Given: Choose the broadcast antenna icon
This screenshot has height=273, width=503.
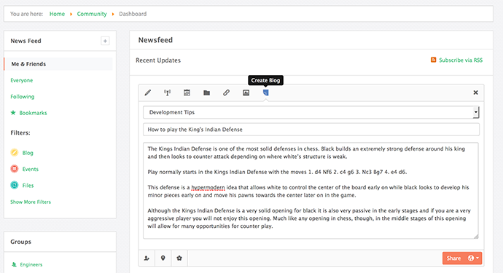Looking at the screenshot, I should [x=167, y=92].
